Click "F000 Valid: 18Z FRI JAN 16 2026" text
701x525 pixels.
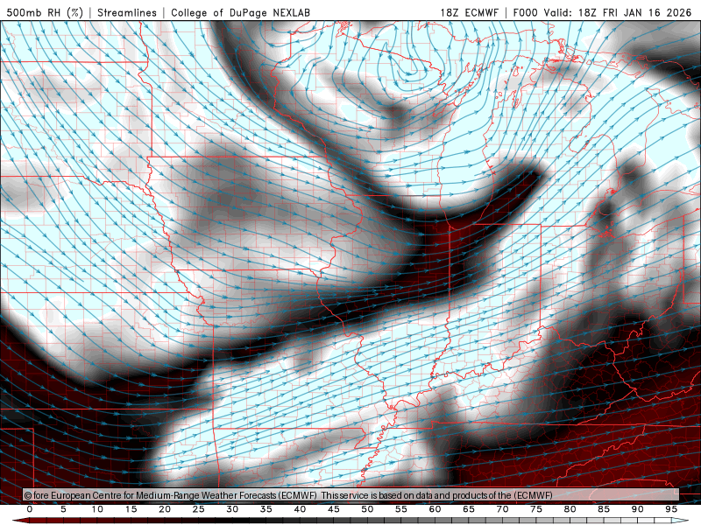pos(602,12)
